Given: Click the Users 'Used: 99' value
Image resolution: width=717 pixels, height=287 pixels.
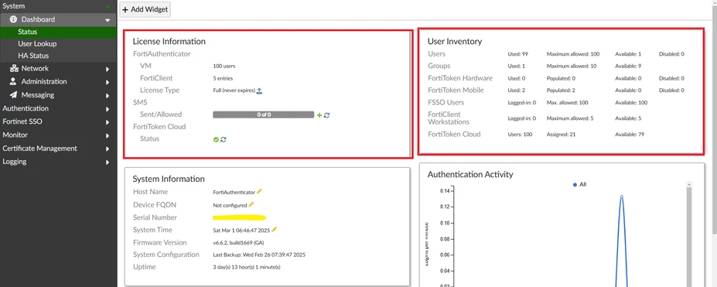Looking at the screenshot, I should click(x=517, y=54).
